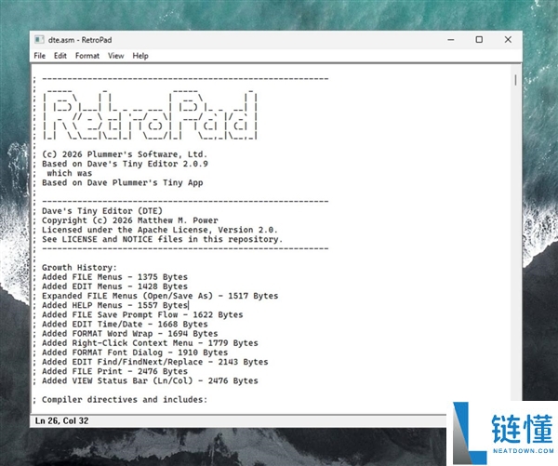Click 'Added EDIT Menus - 1428 Bytes' line
This screenshot has height=466, width=558.
(114, 286)
